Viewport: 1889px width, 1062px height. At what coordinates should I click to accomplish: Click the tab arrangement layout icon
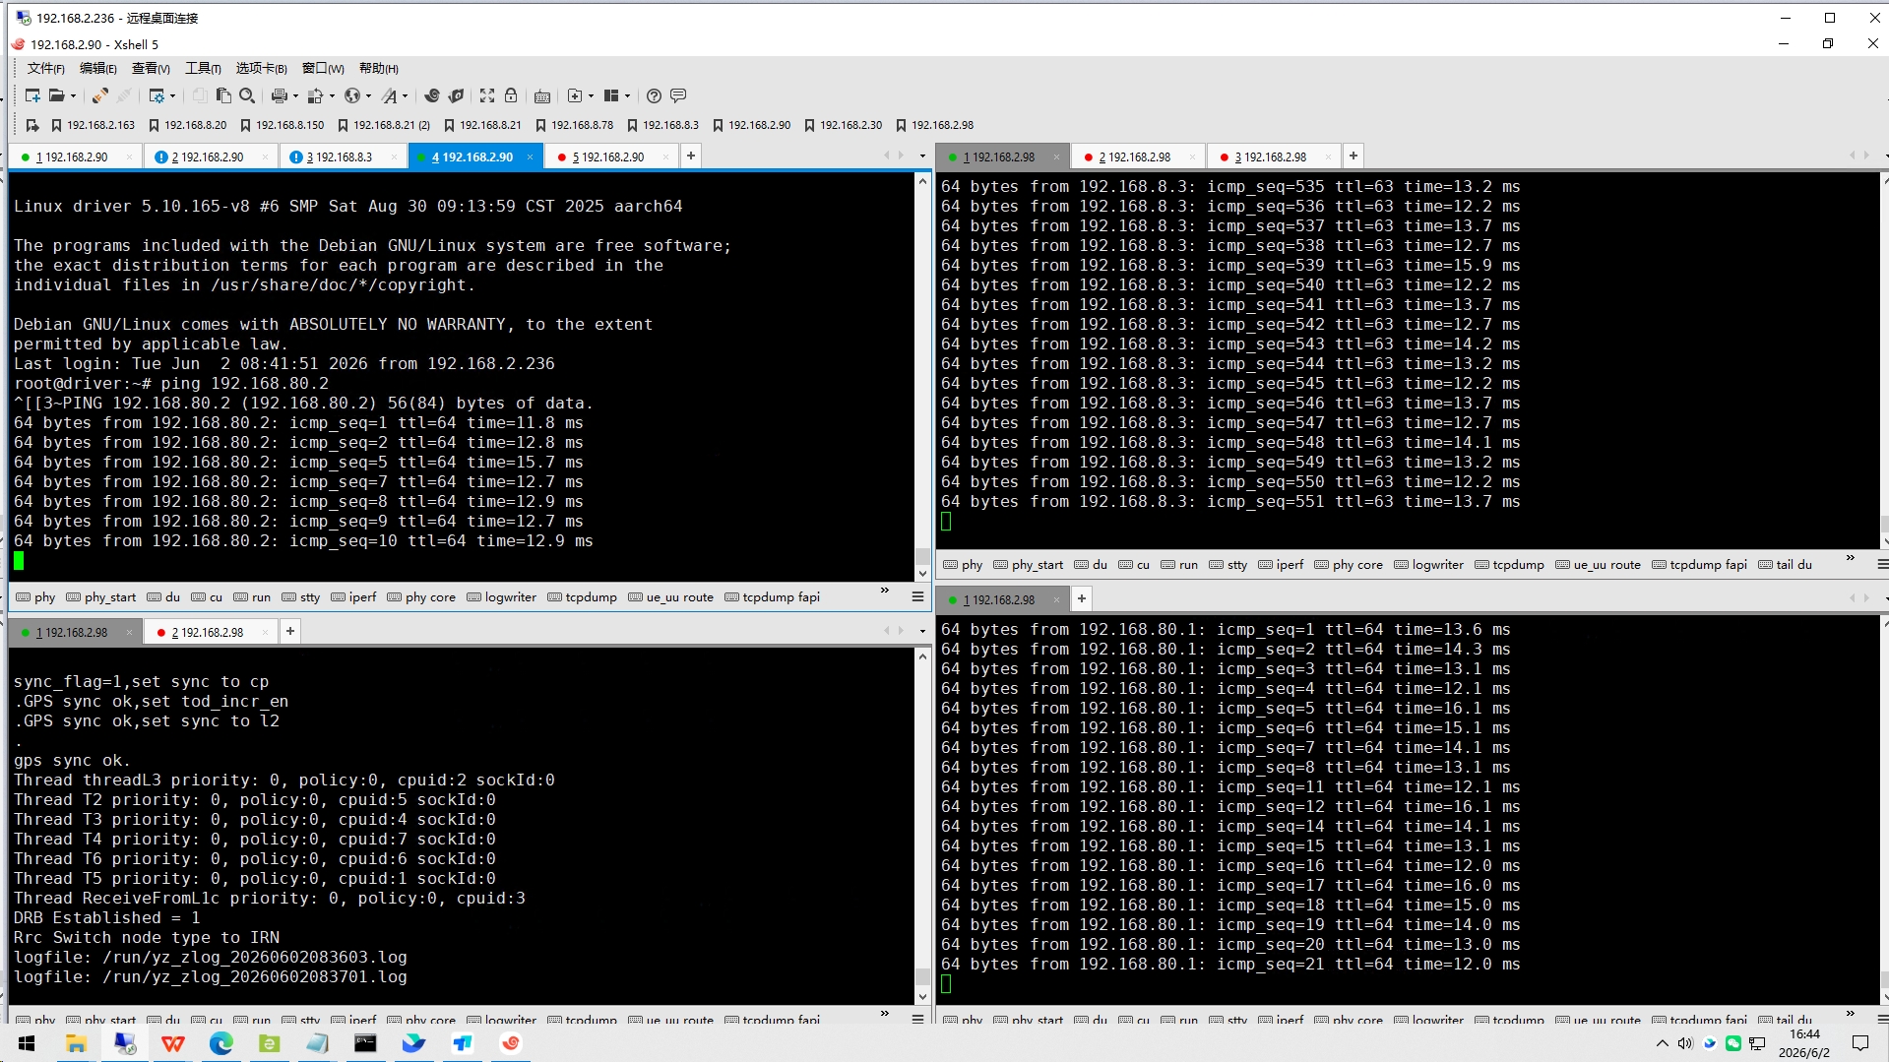(611, 95)
